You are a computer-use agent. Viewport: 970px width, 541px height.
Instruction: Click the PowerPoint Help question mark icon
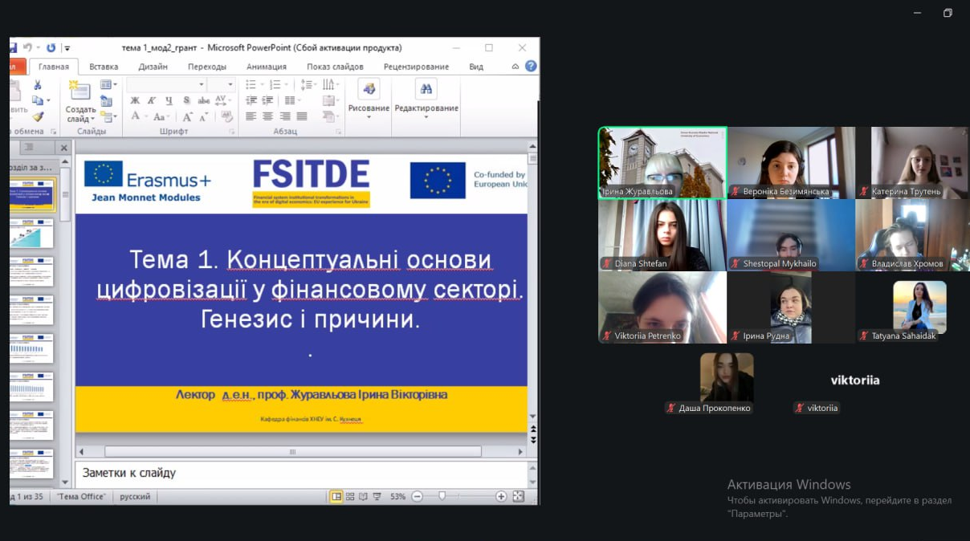tap(531, 66)
